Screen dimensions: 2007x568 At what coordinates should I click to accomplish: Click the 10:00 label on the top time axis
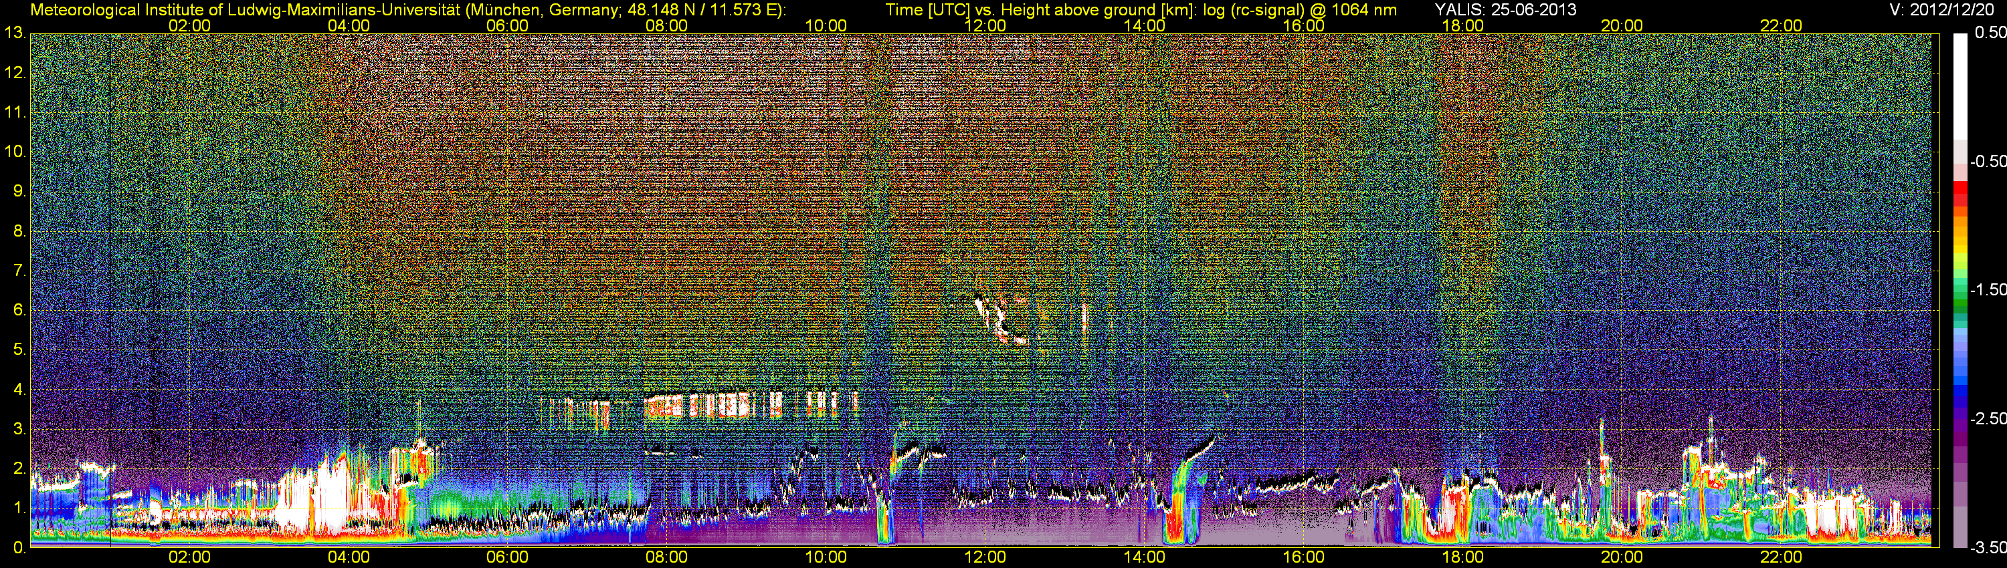point(826,25)
